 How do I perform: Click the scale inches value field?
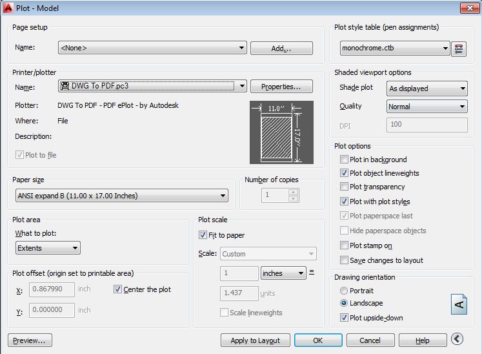click(239, 273)
